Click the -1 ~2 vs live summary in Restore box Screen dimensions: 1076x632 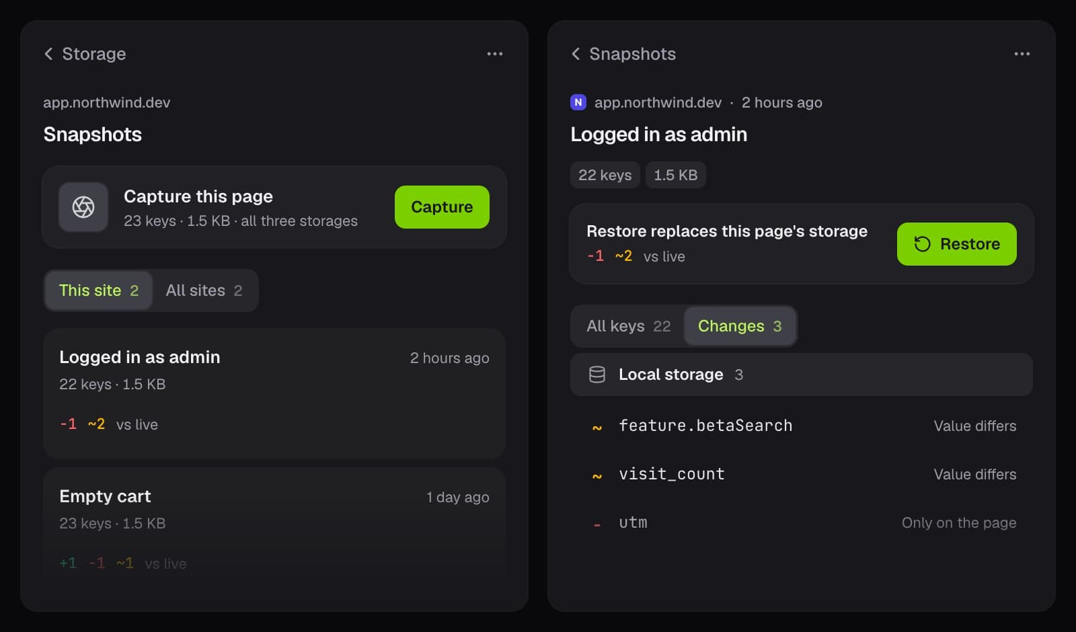click(636, 256)
